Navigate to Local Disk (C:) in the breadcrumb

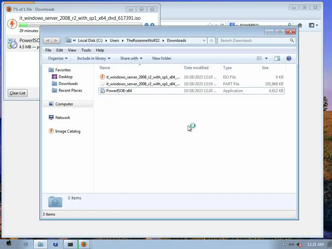(x=90, y=41)
